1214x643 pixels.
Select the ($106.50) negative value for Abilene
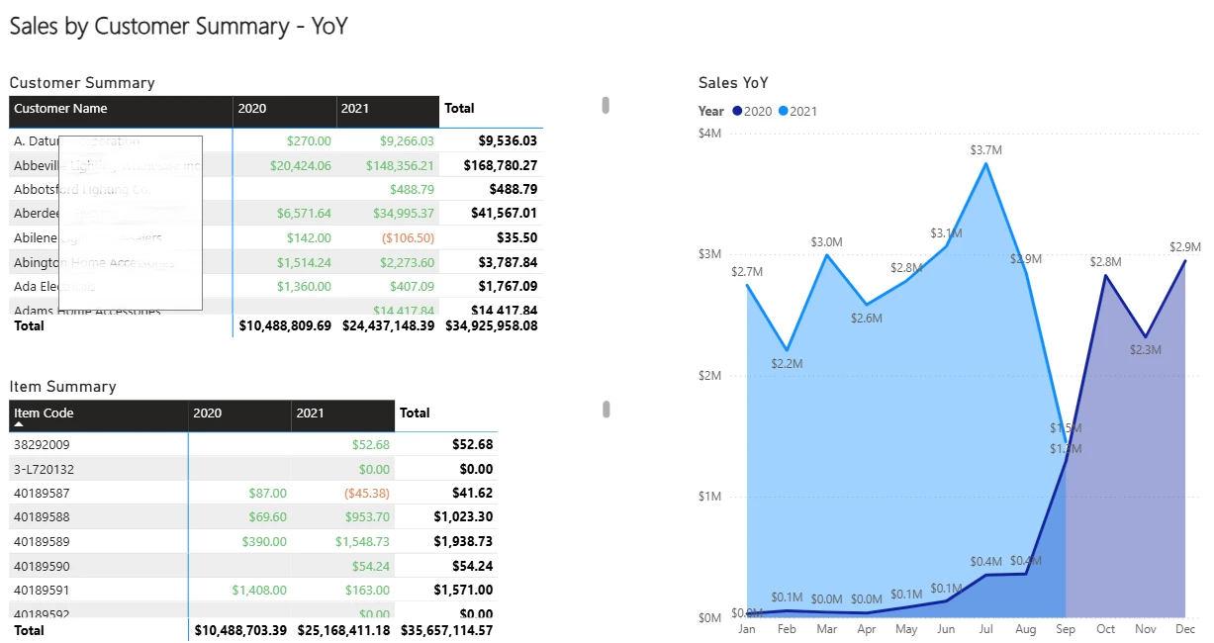coord(409,237)
